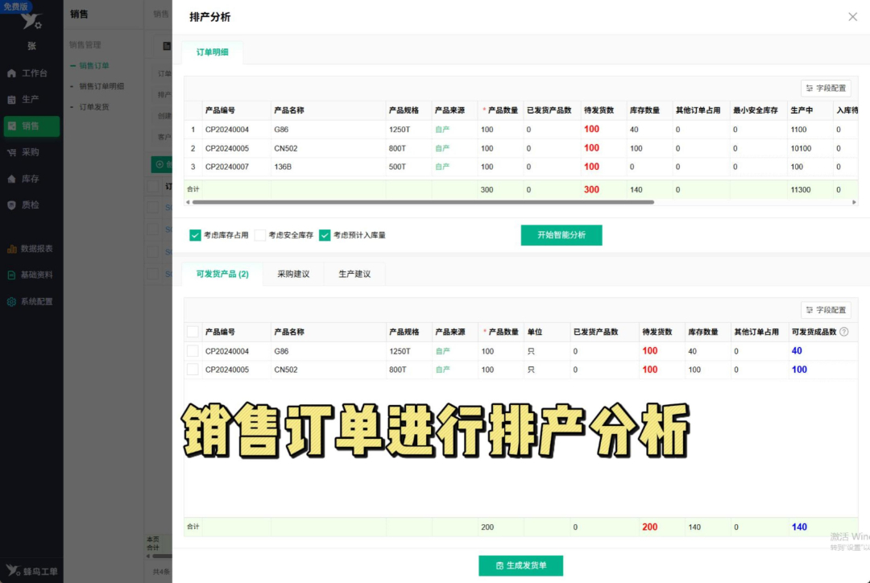Open the 基础资料 icon in sidebar
Viewport: 870px width, 583px height.
pos(11,275)
